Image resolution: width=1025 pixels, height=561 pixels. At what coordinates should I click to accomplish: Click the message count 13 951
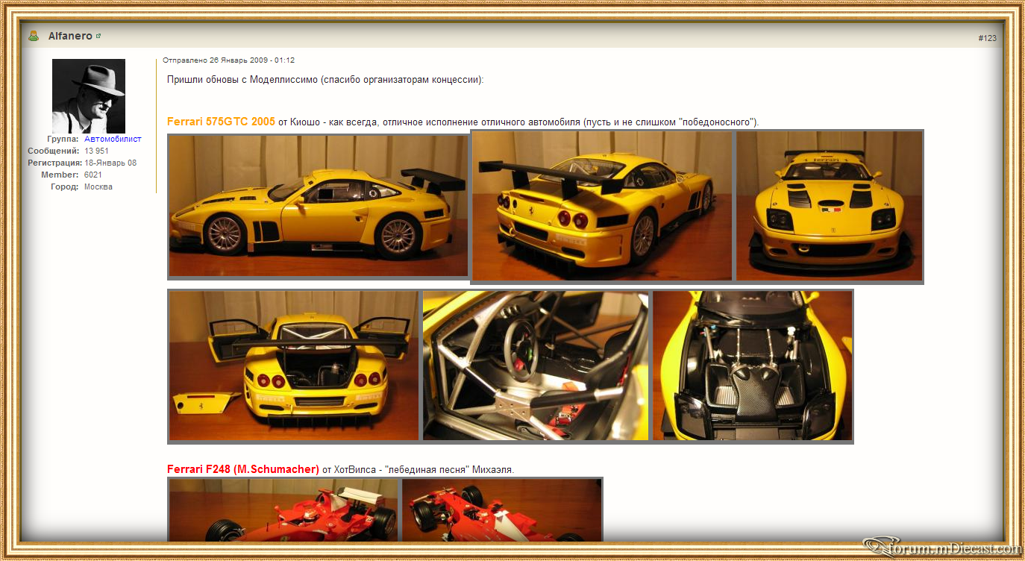[96, 151]
